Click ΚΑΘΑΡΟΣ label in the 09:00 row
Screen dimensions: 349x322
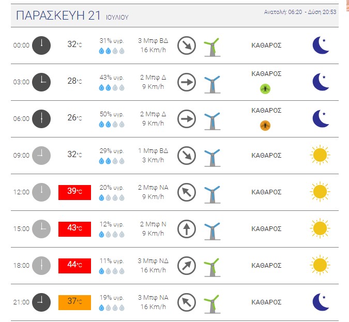point(266,156)
